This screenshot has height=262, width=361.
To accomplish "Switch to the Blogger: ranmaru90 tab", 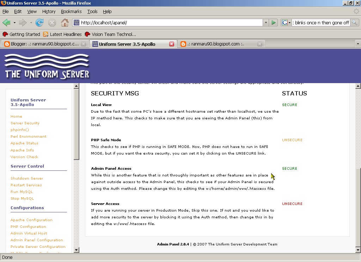I will tap(44, 44).
